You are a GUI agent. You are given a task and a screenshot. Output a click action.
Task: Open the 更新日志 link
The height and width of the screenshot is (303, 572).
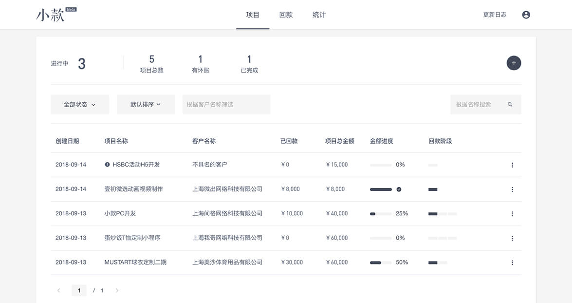coord(495,15)
